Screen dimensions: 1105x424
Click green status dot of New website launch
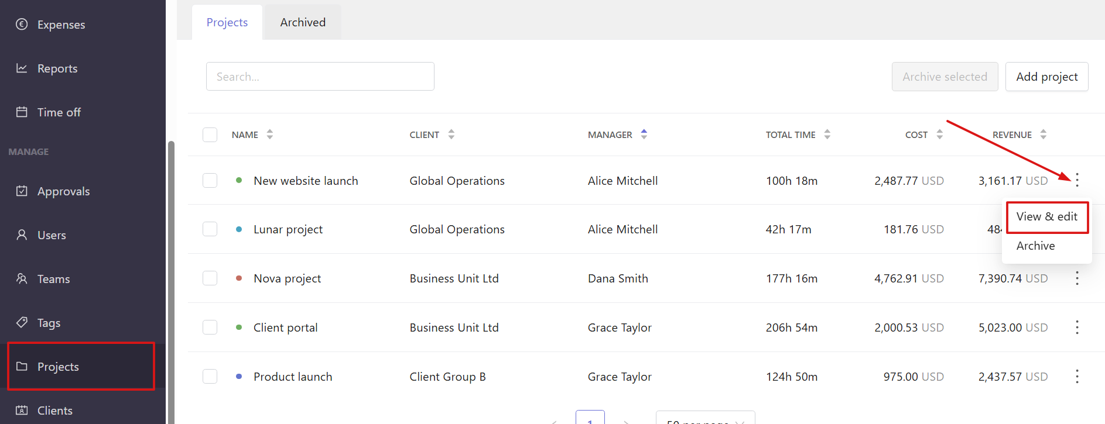pyautogui.click(x=239, y=180)
